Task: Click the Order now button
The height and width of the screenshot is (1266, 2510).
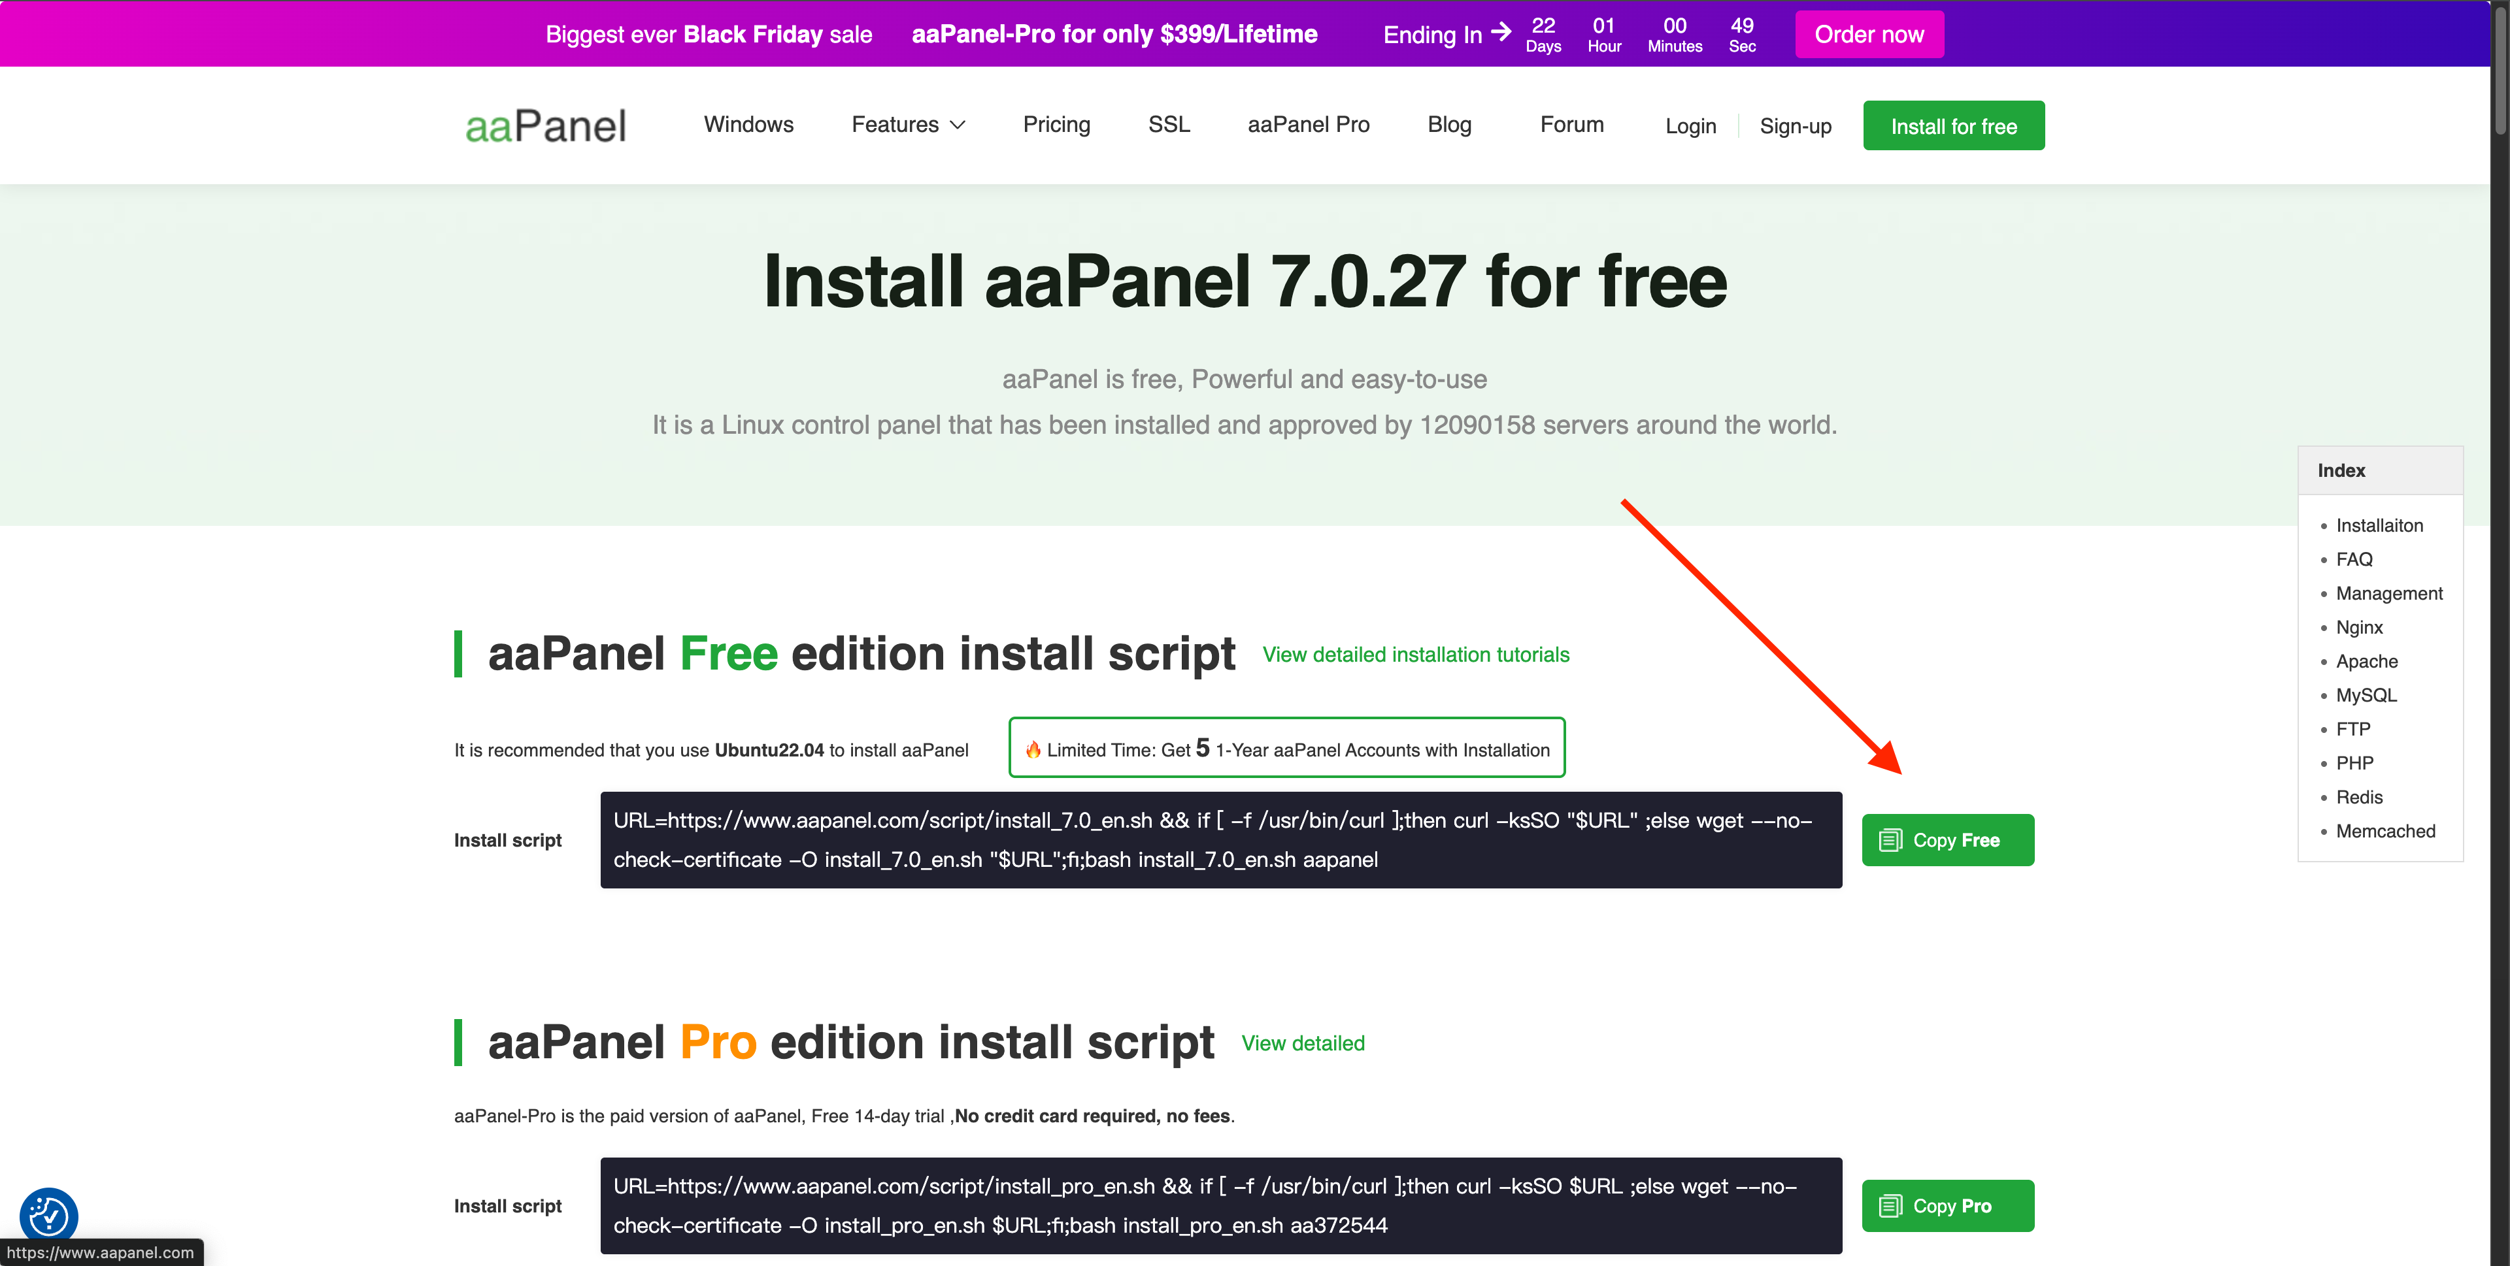Action: [x=1868, y=34]
